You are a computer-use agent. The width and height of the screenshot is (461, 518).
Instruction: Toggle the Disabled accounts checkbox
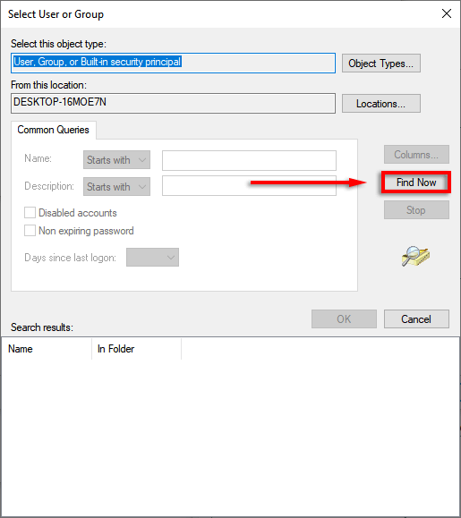[30, 212]
